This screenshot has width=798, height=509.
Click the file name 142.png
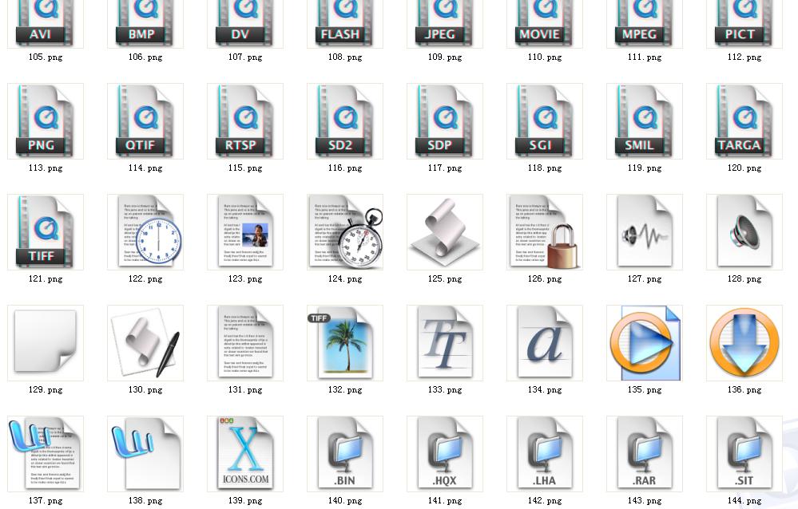click(545, 500)
